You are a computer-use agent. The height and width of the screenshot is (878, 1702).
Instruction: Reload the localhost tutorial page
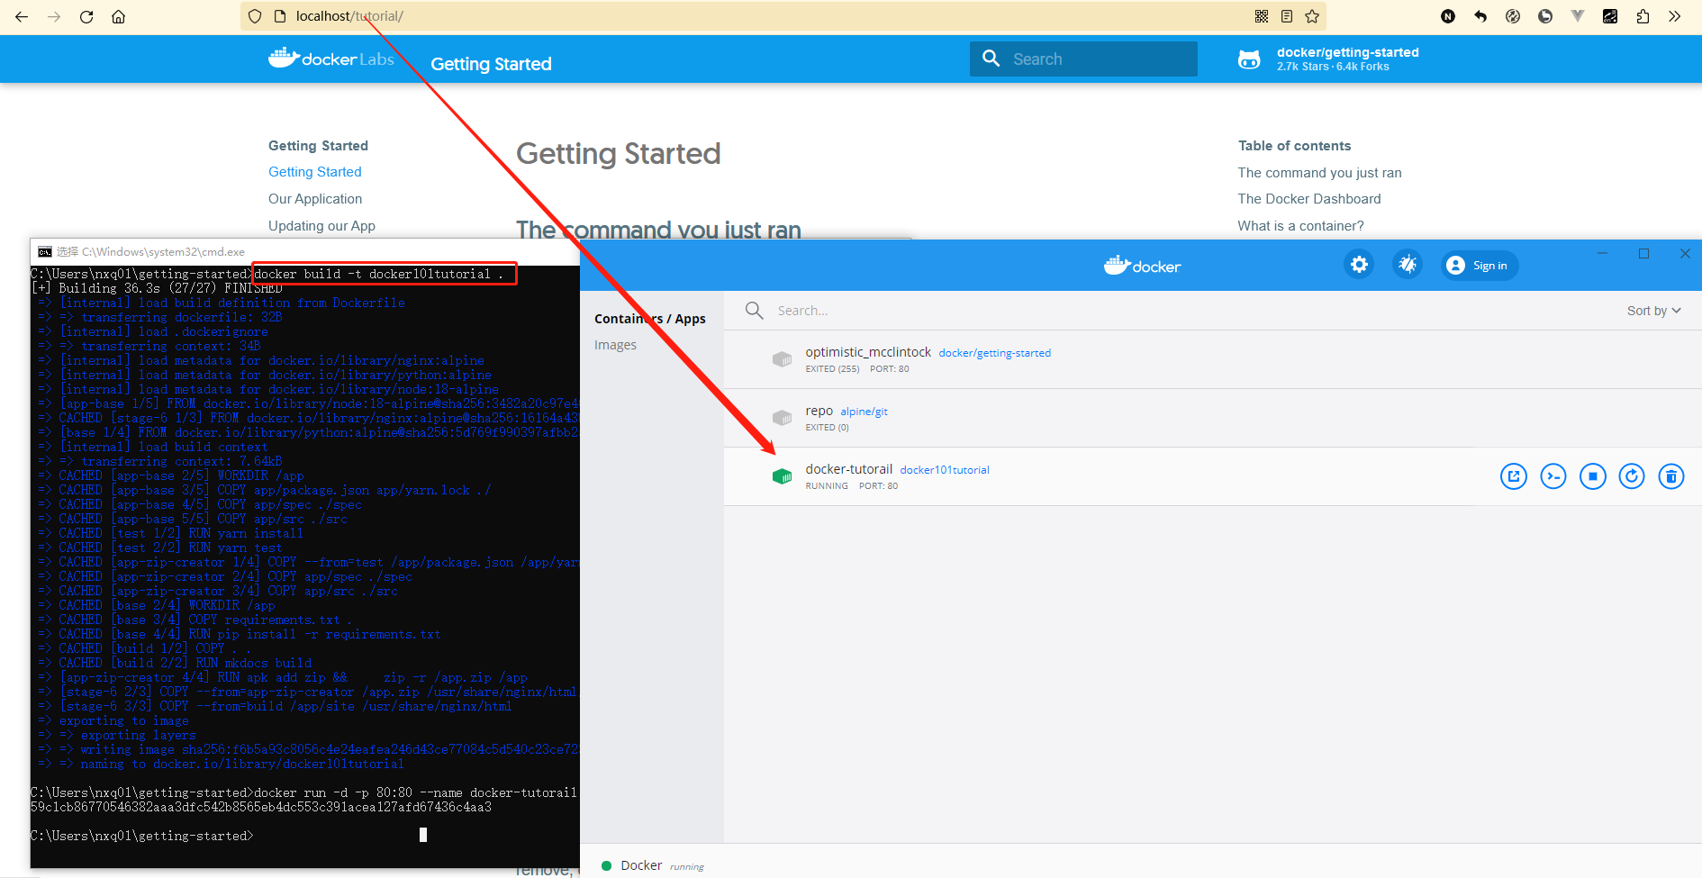pos(86,16)
